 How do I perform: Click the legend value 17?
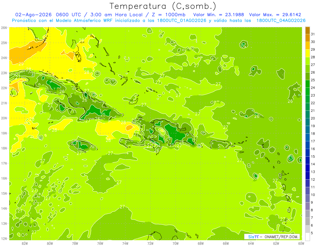313,141
